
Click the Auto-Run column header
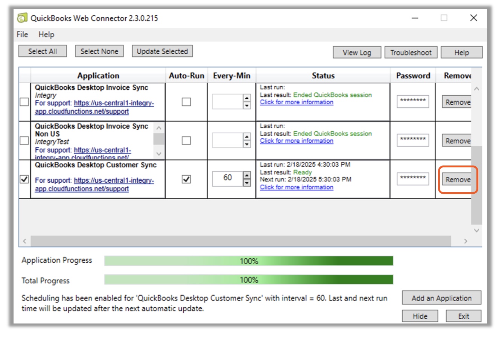pyautogui.click(x=186, y=75)
